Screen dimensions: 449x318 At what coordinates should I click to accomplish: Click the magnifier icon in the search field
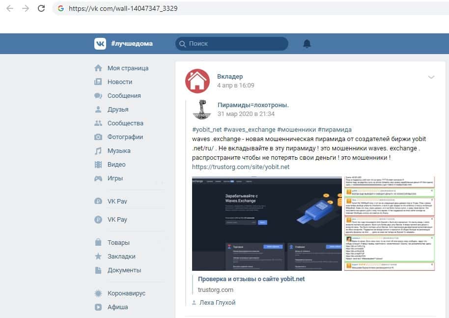[182, 44]
